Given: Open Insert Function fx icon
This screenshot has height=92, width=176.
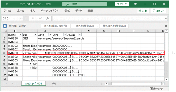Looking at the screenshot, I should pyautogui.click(x=48, y=18).
